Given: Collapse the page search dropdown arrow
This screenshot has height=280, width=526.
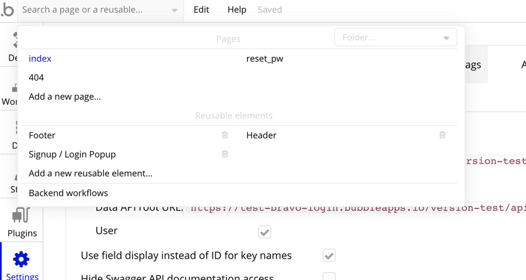Looking at the screenshot, I should [174, 10].
